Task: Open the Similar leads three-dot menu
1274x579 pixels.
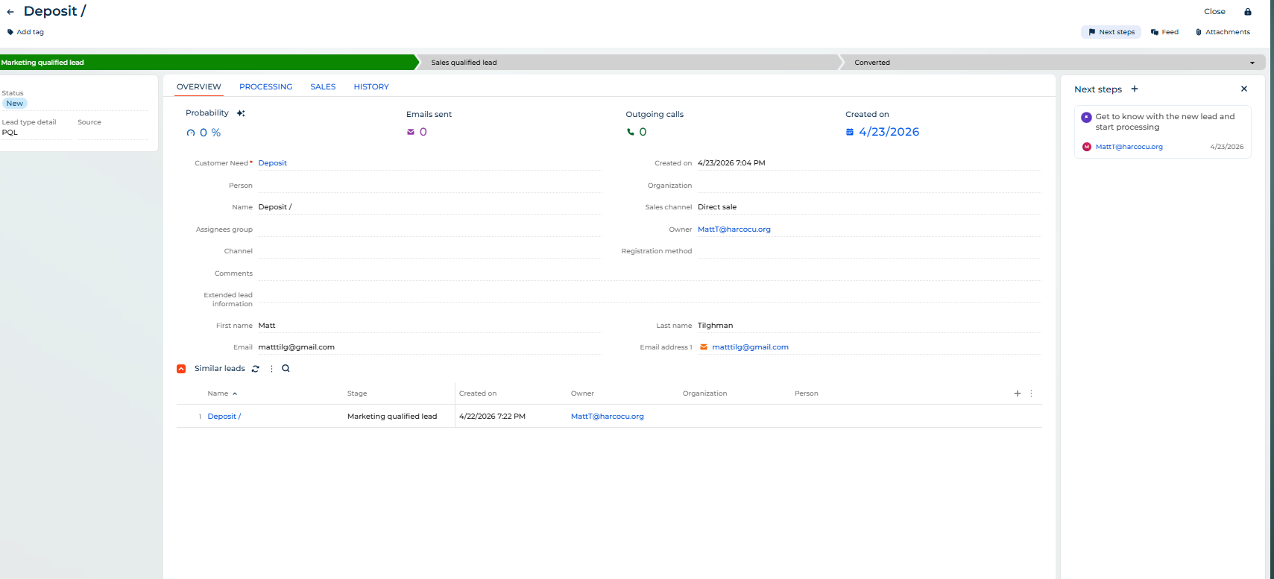Action: [271, 369]
